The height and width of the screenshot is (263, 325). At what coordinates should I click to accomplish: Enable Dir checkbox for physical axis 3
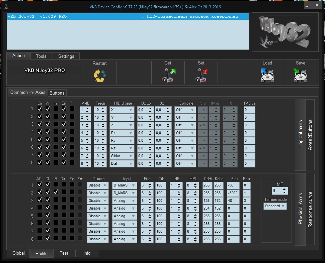click(64, 200)
